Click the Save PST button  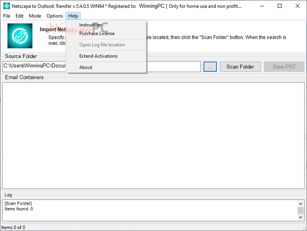[284, 67]
